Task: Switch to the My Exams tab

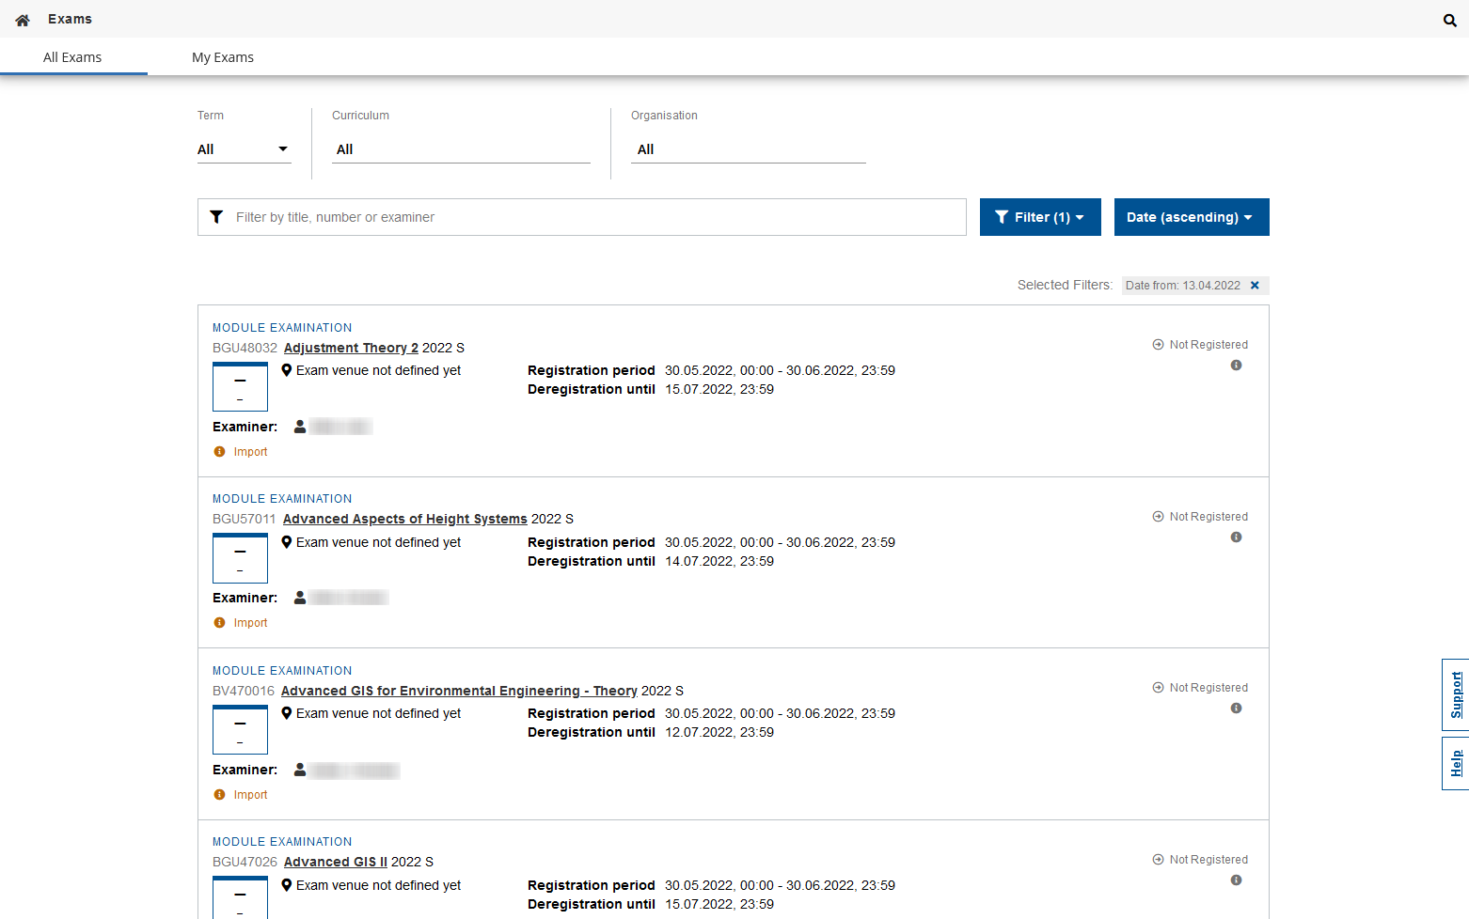Action: point(223,57)
